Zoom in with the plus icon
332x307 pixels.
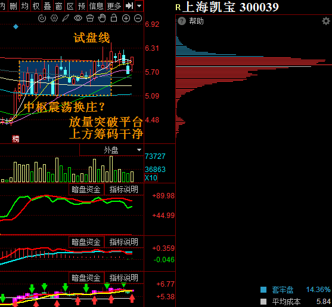click(x=126, y=19)
